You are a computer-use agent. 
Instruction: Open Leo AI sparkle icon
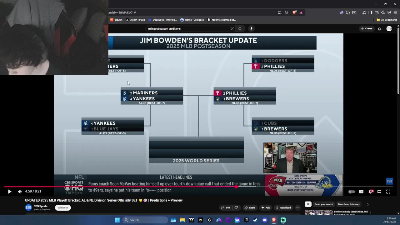click(x=383, y=12)
